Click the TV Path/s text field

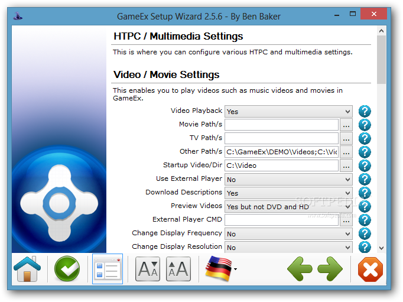[x=281, y=138]
